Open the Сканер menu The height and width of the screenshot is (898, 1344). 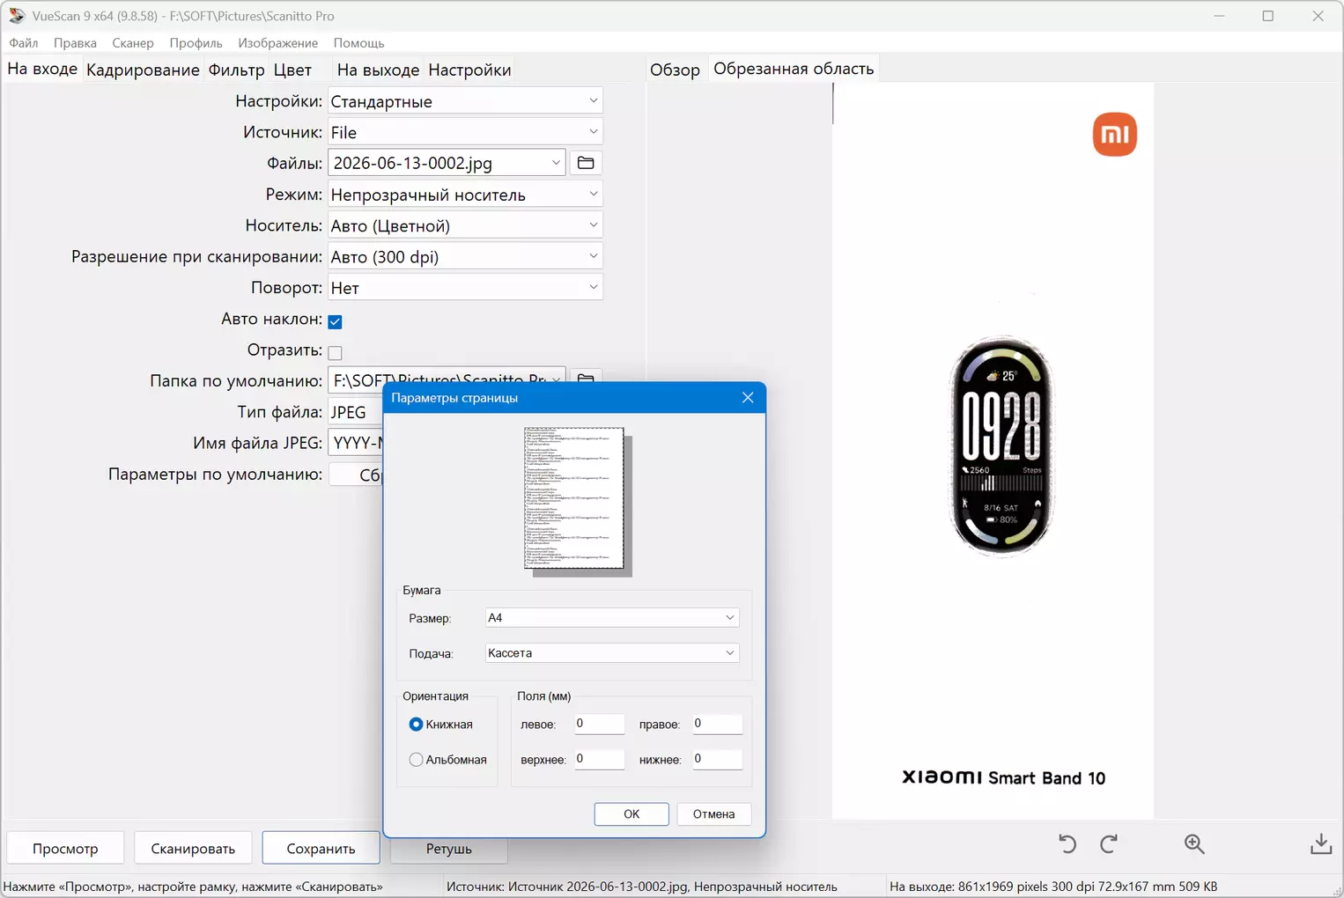coord(133,43)
